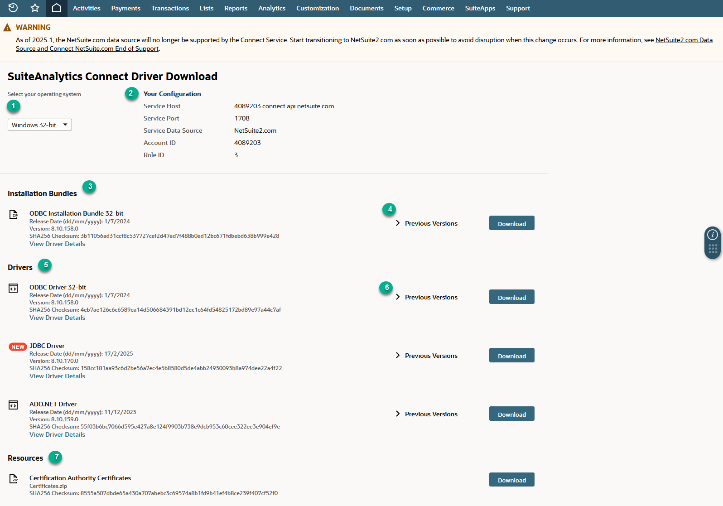
Task: Click the Certification Authority Certificates zip icon
Action: pos(14,479)
